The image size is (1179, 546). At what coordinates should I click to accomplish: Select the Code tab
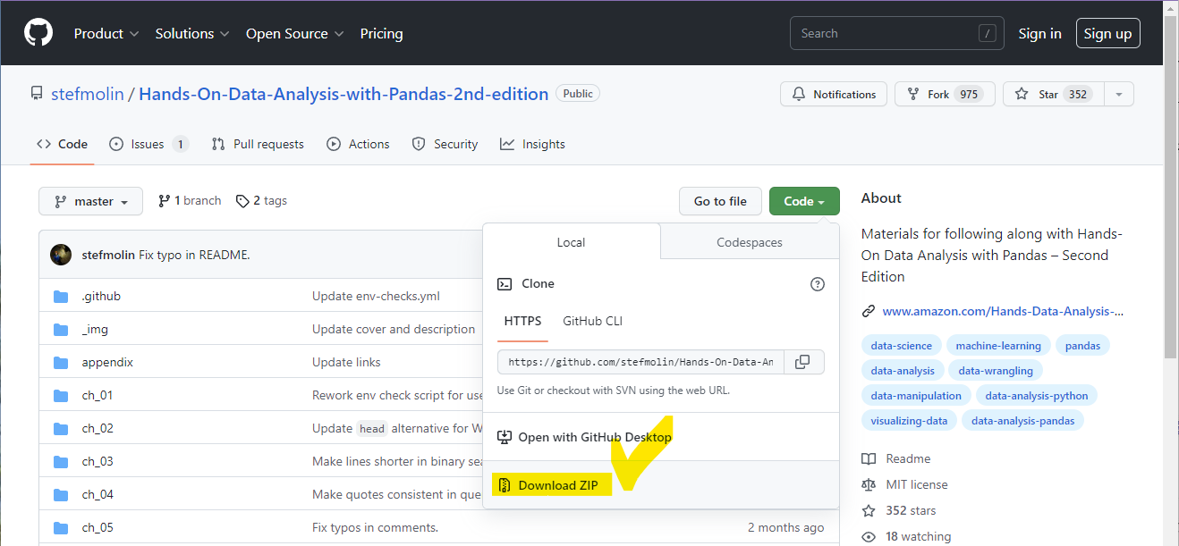(62, 144)
